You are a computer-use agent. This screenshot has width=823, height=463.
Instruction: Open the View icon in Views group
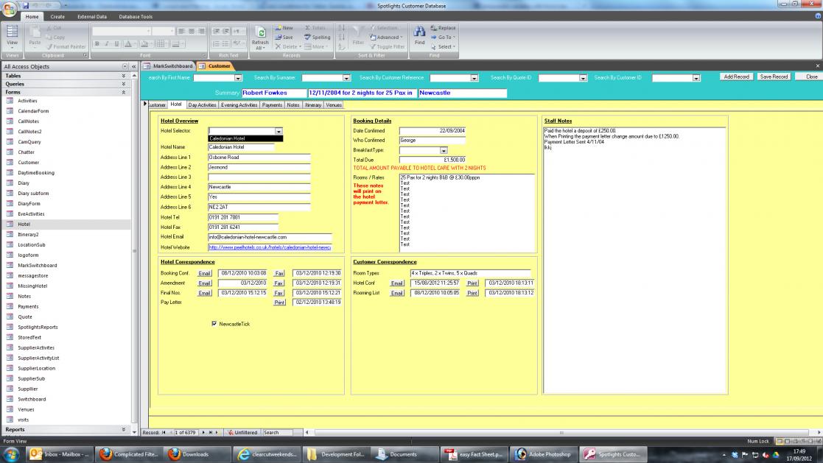coord(12,35)
